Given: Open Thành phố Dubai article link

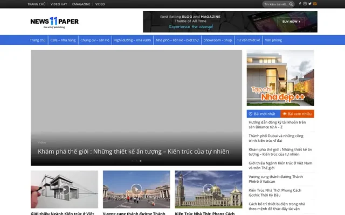Looking at the screenshot, I should [x=276, y=138].
